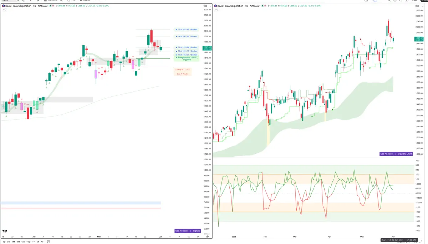Click 3.00 on oscillator scale
Screen dimensions: 428x244
(417, 165)
